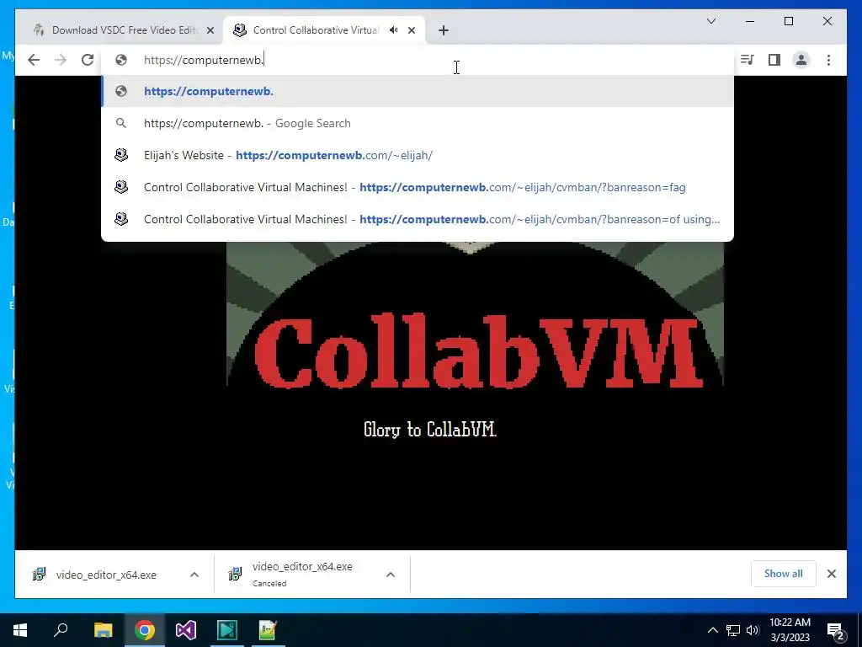The image size is (862, 647).
Task: Switch to the Download VSDC Free Video Editor tab
Action: (123, 30)
